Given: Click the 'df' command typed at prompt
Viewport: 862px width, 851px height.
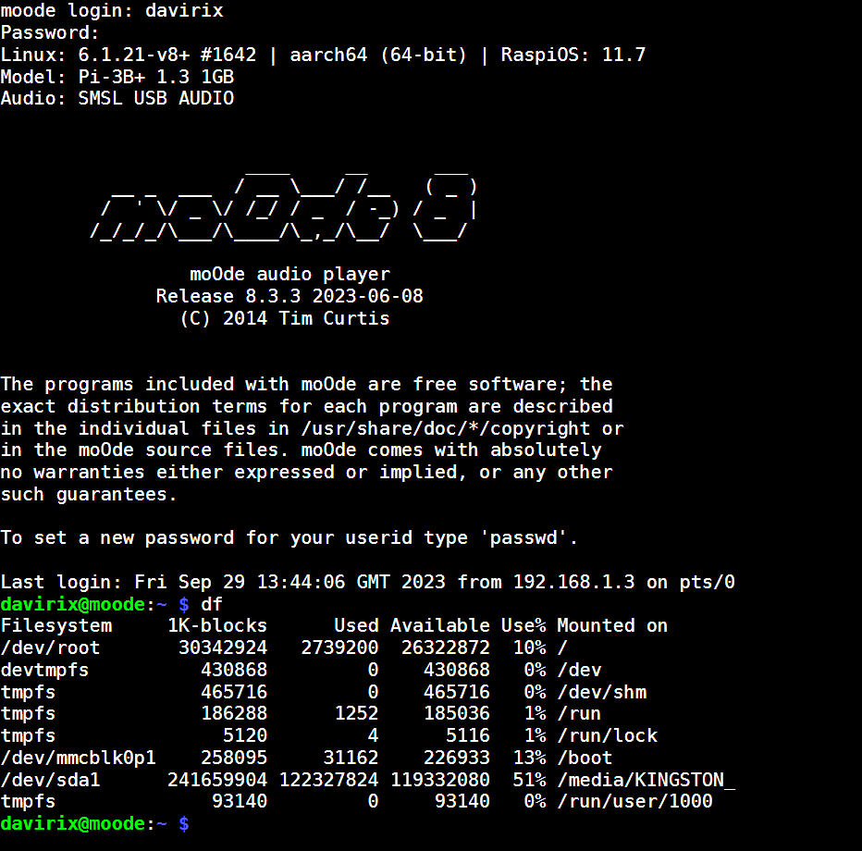Looking at the screenshot, I should click(x=212, y=604).
